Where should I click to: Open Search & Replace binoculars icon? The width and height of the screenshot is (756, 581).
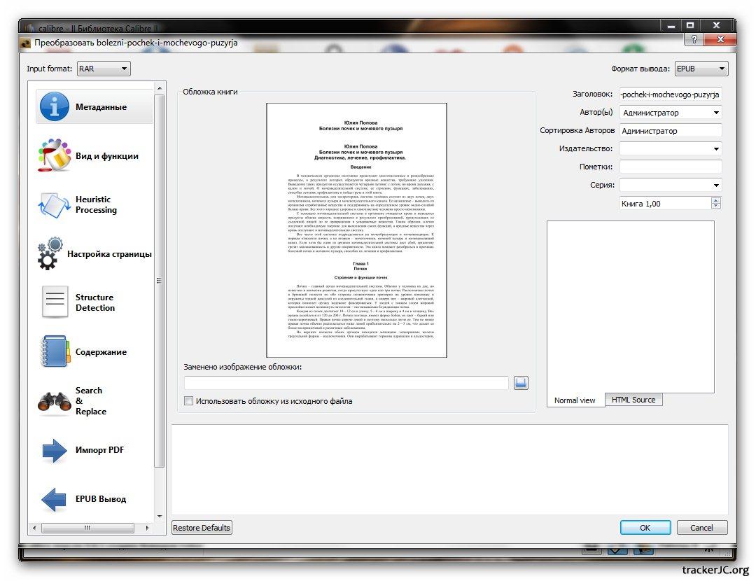pos(55,401)
